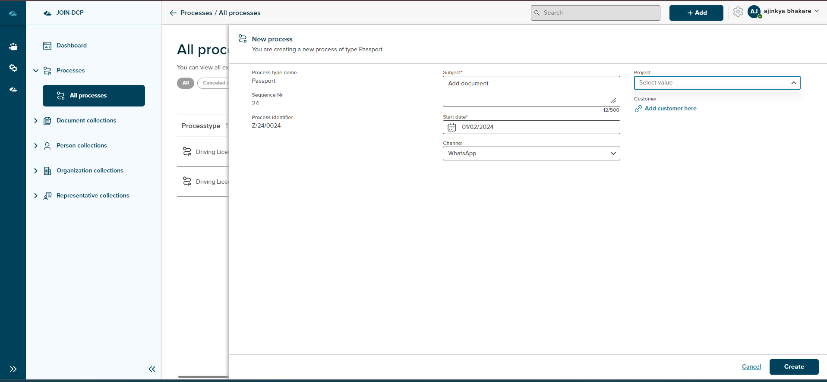Collapse the sidebar with the double-left chevron
827x382 pixels.
(x=152, y=369)
